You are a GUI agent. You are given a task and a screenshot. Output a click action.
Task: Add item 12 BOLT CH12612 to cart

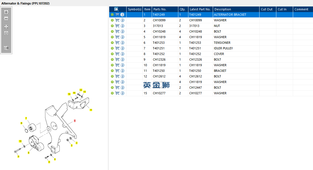pos(117,76)
